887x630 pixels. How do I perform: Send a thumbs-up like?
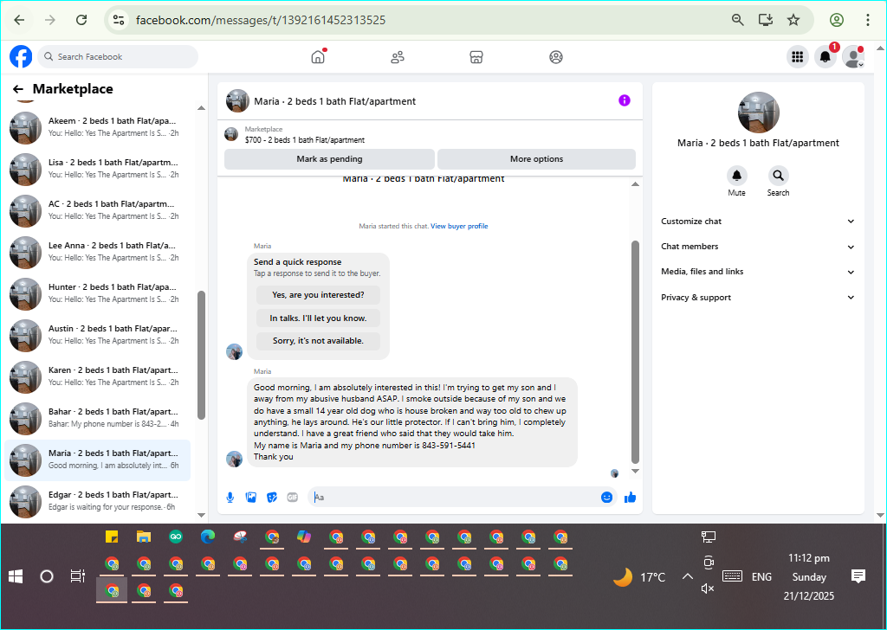coord(631,498)
